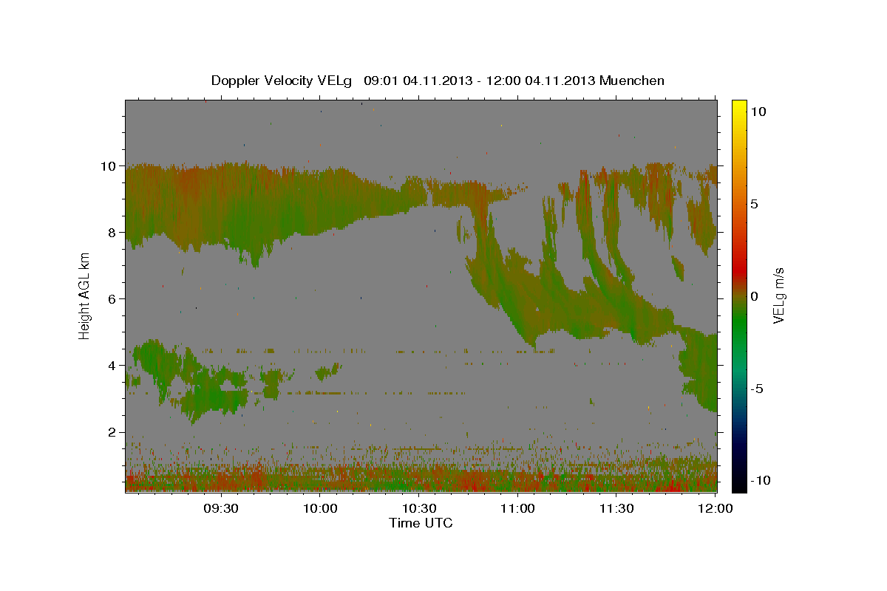This screenshot has width=887, height=591.
Task: Click the colorbar tick label -10
Action: [x=760, y=480]
